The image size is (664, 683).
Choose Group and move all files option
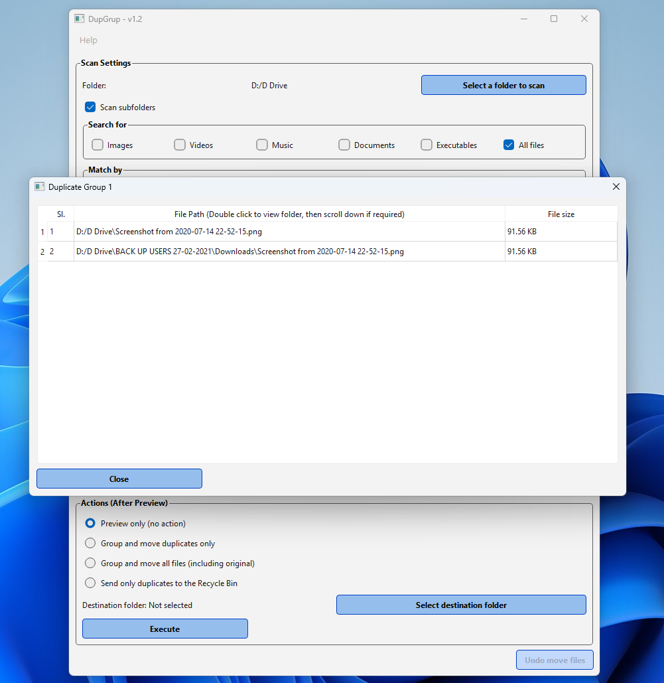90,563
